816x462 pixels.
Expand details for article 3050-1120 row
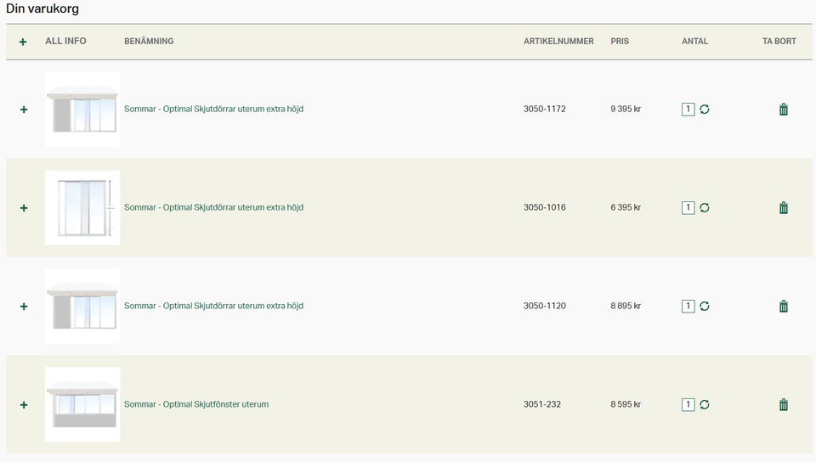[x=24, y=307]
